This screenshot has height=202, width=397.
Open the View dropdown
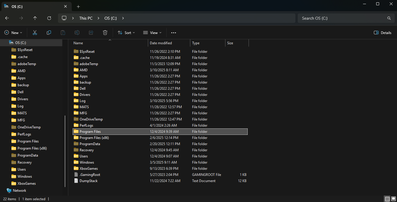[152, 33]
